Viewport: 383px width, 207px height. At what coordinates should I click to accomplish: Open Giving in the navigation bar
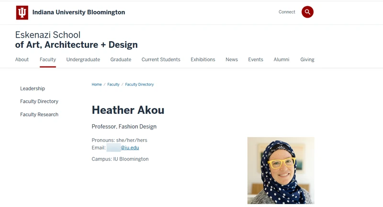point(307,59)
